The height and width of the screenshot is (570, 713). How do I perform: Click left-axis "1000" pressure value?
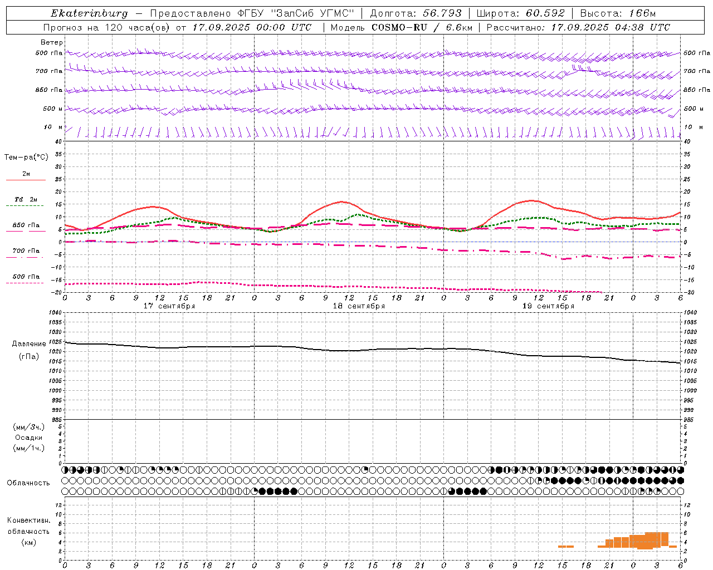[55, 391]
